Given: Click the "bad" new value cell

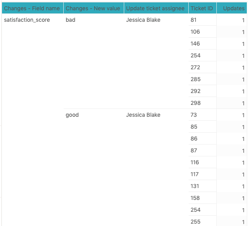Looking at the screenshot, I should tap(70, 20).
